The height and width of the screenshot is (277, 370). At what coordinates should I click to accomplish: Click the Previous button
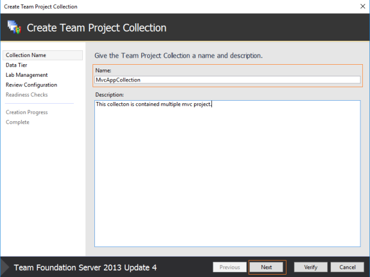(229, 267)
